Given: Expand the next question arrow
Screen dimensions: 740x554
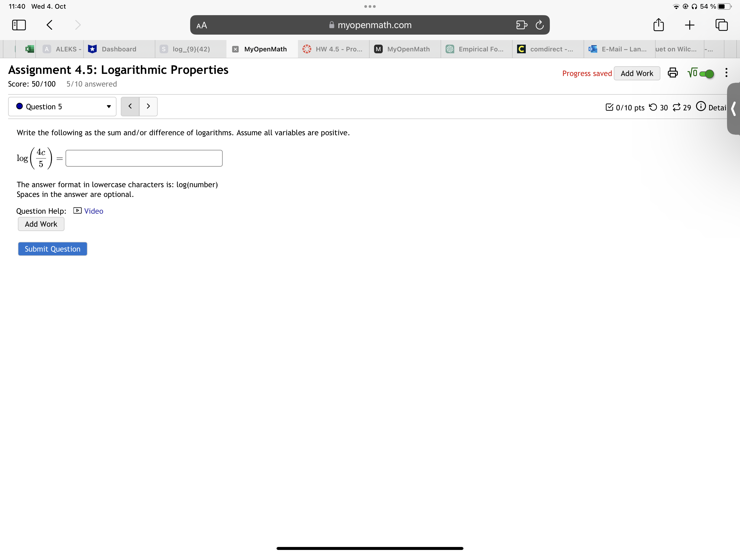Looking at the screenshot, I should (x=147, y=107).
